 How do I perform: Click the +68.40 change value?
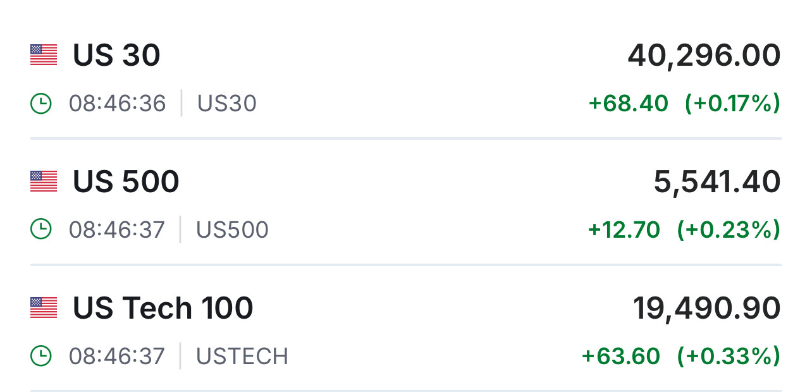[628, 103]
